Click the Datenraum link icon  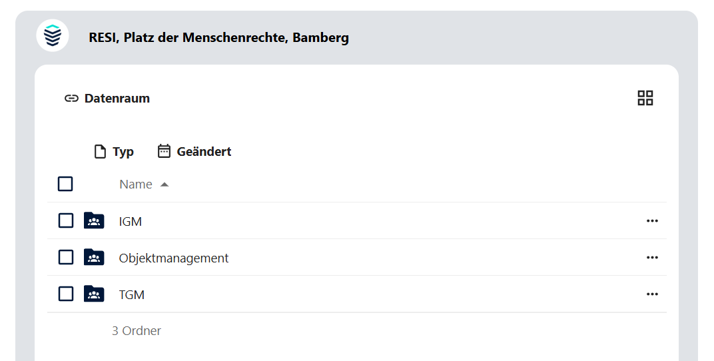click(71, 99)
